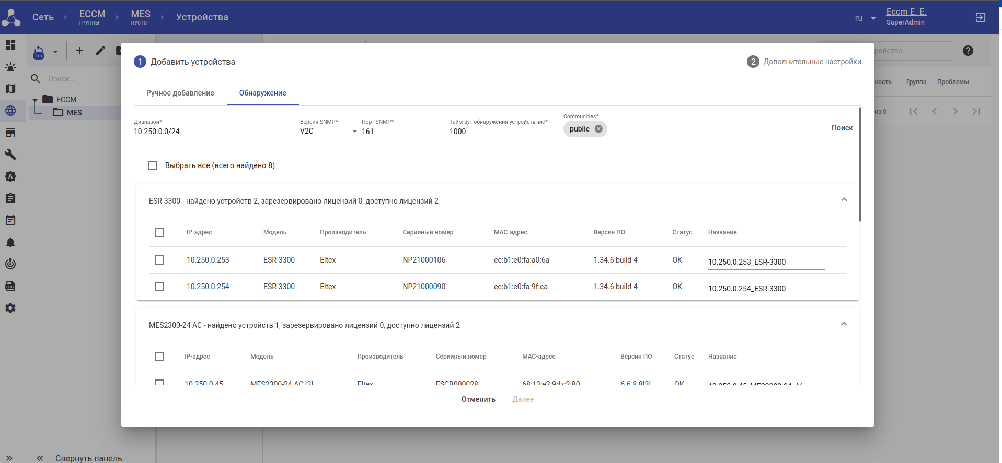Click the plus add icon in the toolbar
This screenshot has height=463, width=1002.
(x=79, y=51)
